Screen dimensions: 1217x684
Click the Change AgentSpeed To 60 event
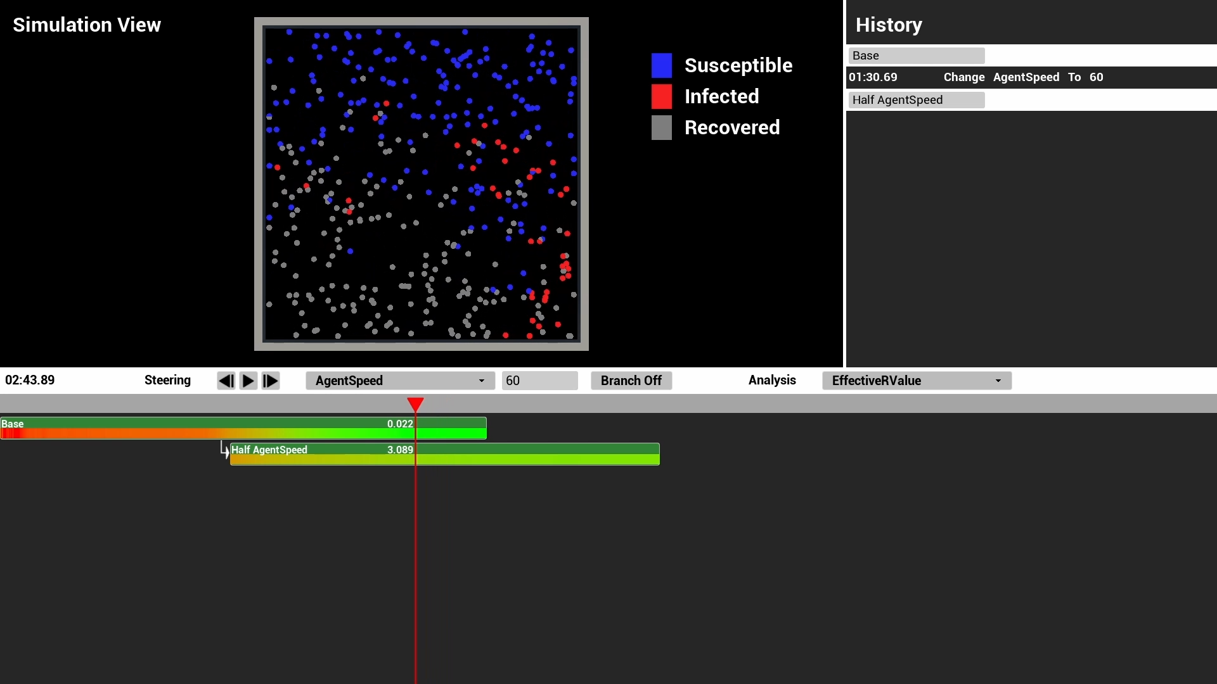coord(1022,77)
